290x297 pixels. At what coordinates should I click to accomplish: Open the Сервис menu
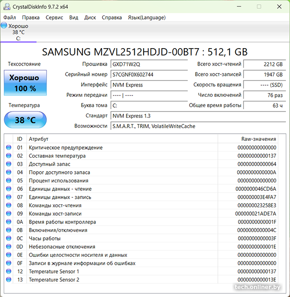pyautogui.click(x=55, y=17)
